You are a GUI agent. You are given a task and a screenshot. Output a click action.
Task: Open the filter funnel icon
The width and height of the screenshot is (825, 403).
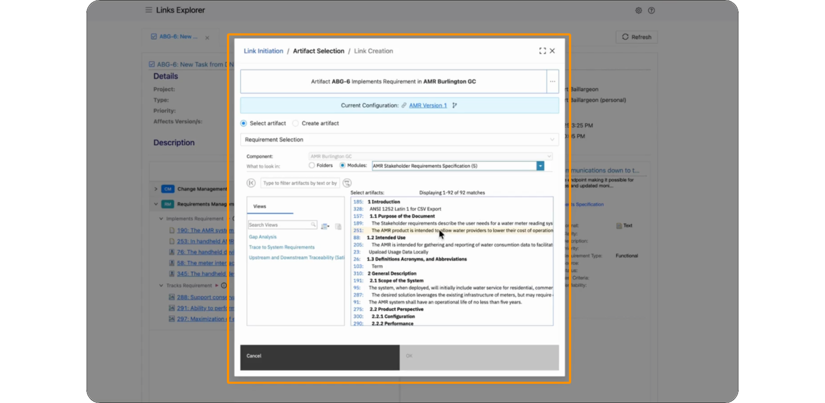click(347, 183)
